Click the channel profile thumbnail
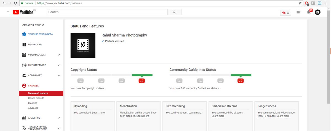The height and width of the screenshot is (131, 331). pyautogui.click(x=83, y=45)
